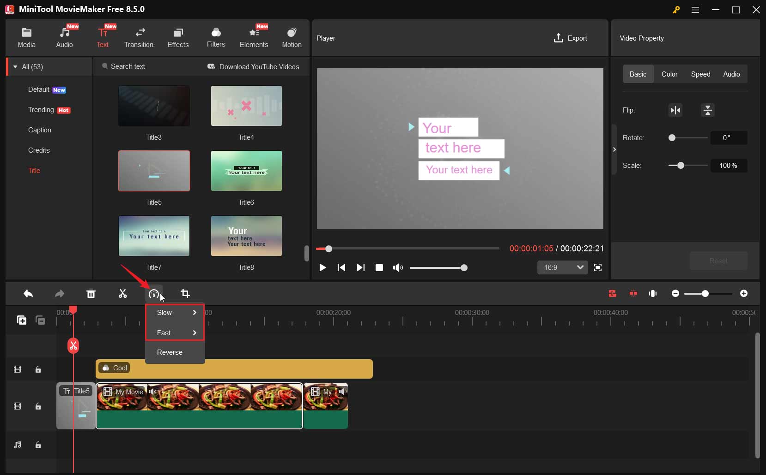The height and width of the screenshot is (475, 766).
Task: Switch to the Color tab
Action: point(670,74)
